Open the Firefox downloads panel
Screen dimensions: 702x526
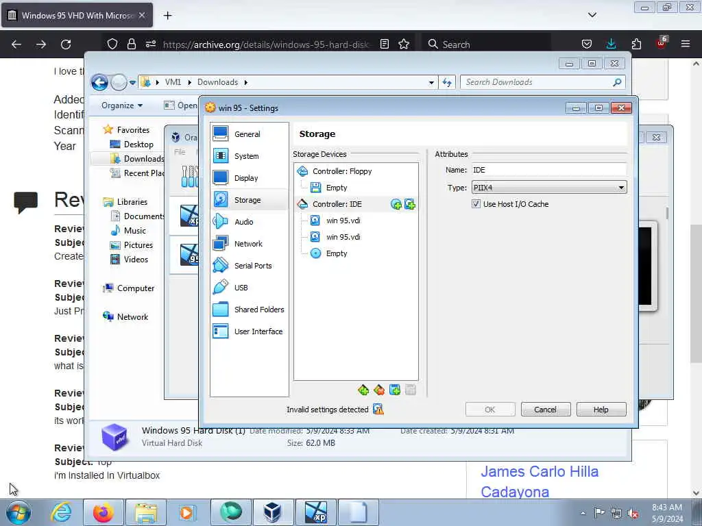tap(611, 44)
